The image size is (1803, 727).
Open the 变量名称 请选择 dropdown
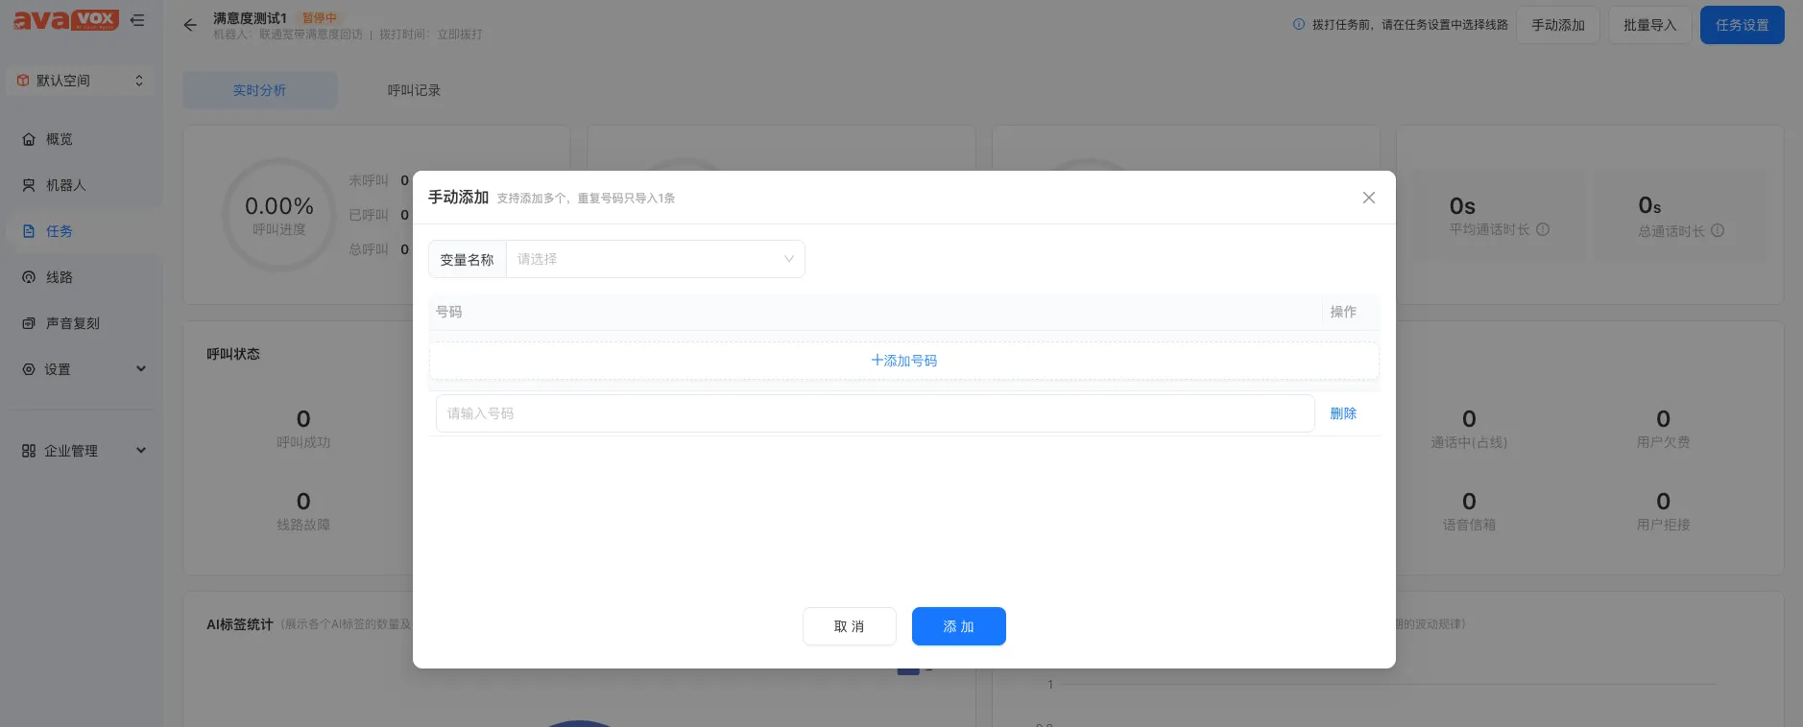pyautogui.click(x=655, y=259)
